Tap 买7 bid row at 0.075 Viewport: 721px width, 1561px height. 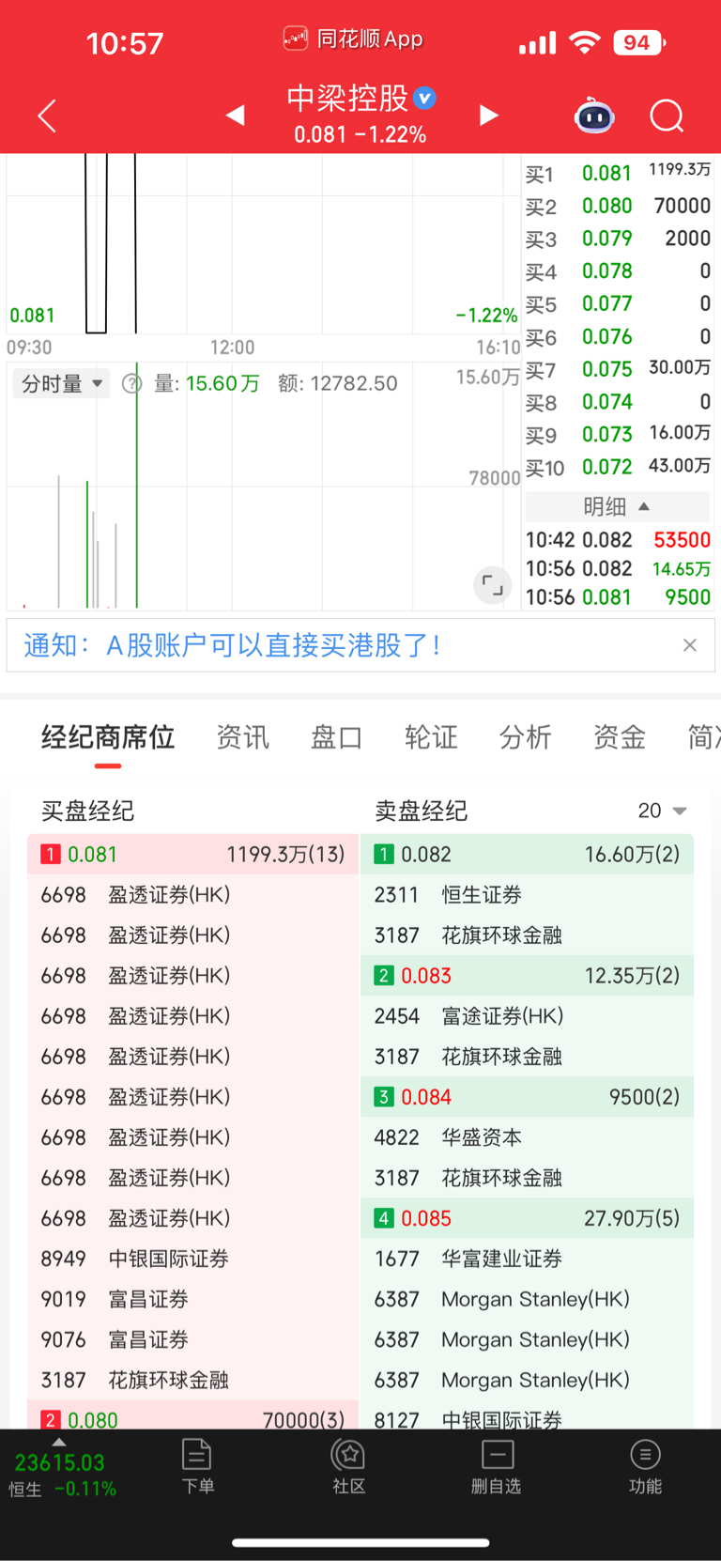(617, 369)
